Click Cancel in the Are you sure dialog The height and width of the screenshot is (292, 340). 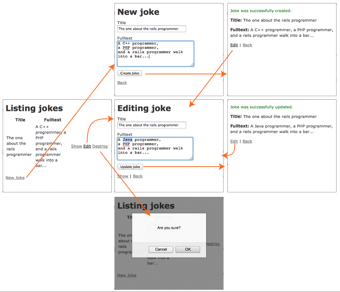161,249
